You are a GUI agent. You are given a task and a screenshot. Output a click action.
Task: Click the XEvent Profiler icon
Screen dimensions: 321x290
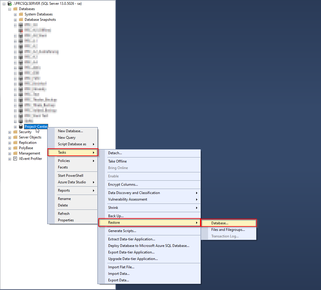click(x=15, y=159)
